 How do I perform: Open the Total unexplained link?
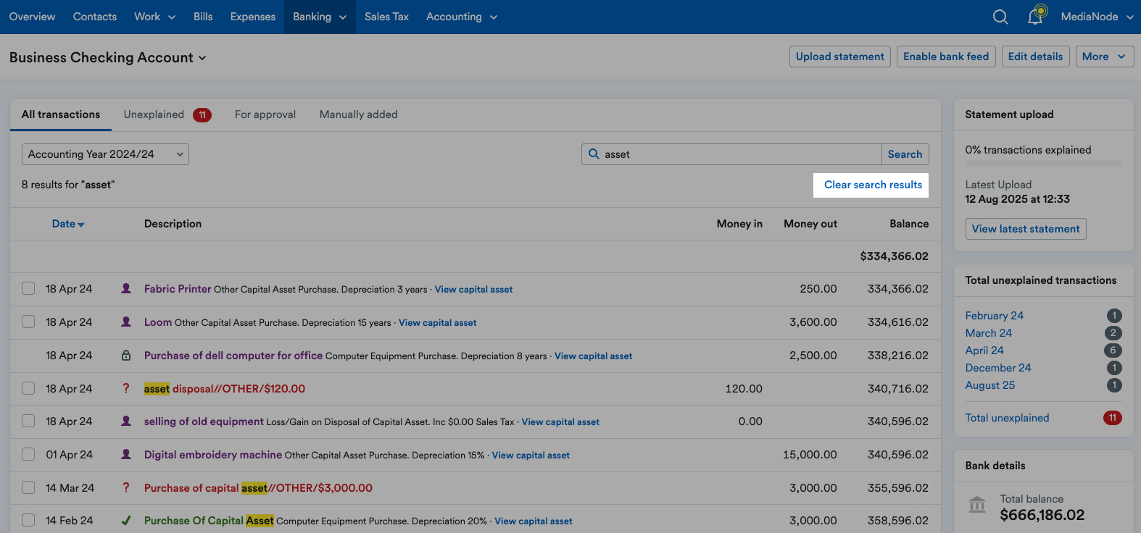click(x=1007, y=418)
